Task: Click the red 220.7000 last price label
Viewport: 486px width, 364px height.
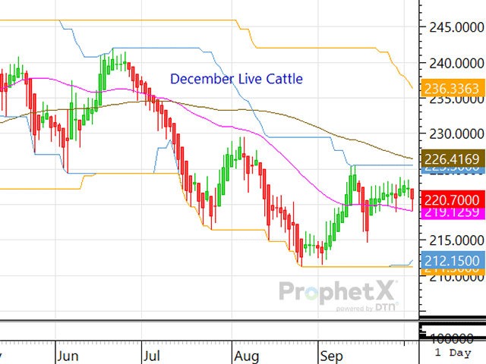Action: pyautogui.click(x=453, y=200)
